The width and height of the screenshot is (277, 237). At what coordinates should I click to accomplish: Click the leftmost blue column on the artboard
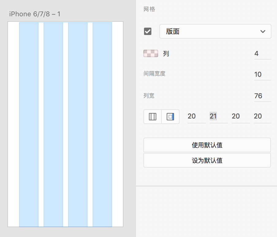coord(29,124)
